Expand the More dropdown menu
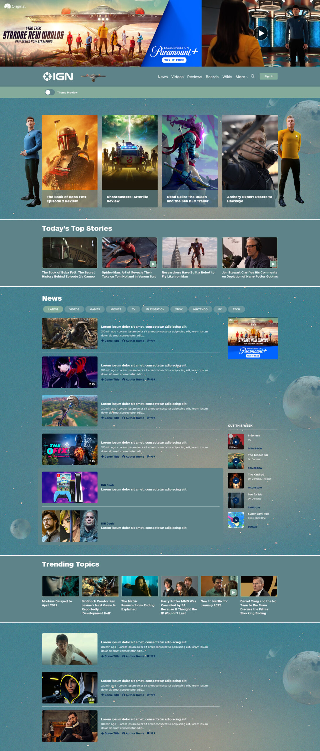 [x=242, y=77]
